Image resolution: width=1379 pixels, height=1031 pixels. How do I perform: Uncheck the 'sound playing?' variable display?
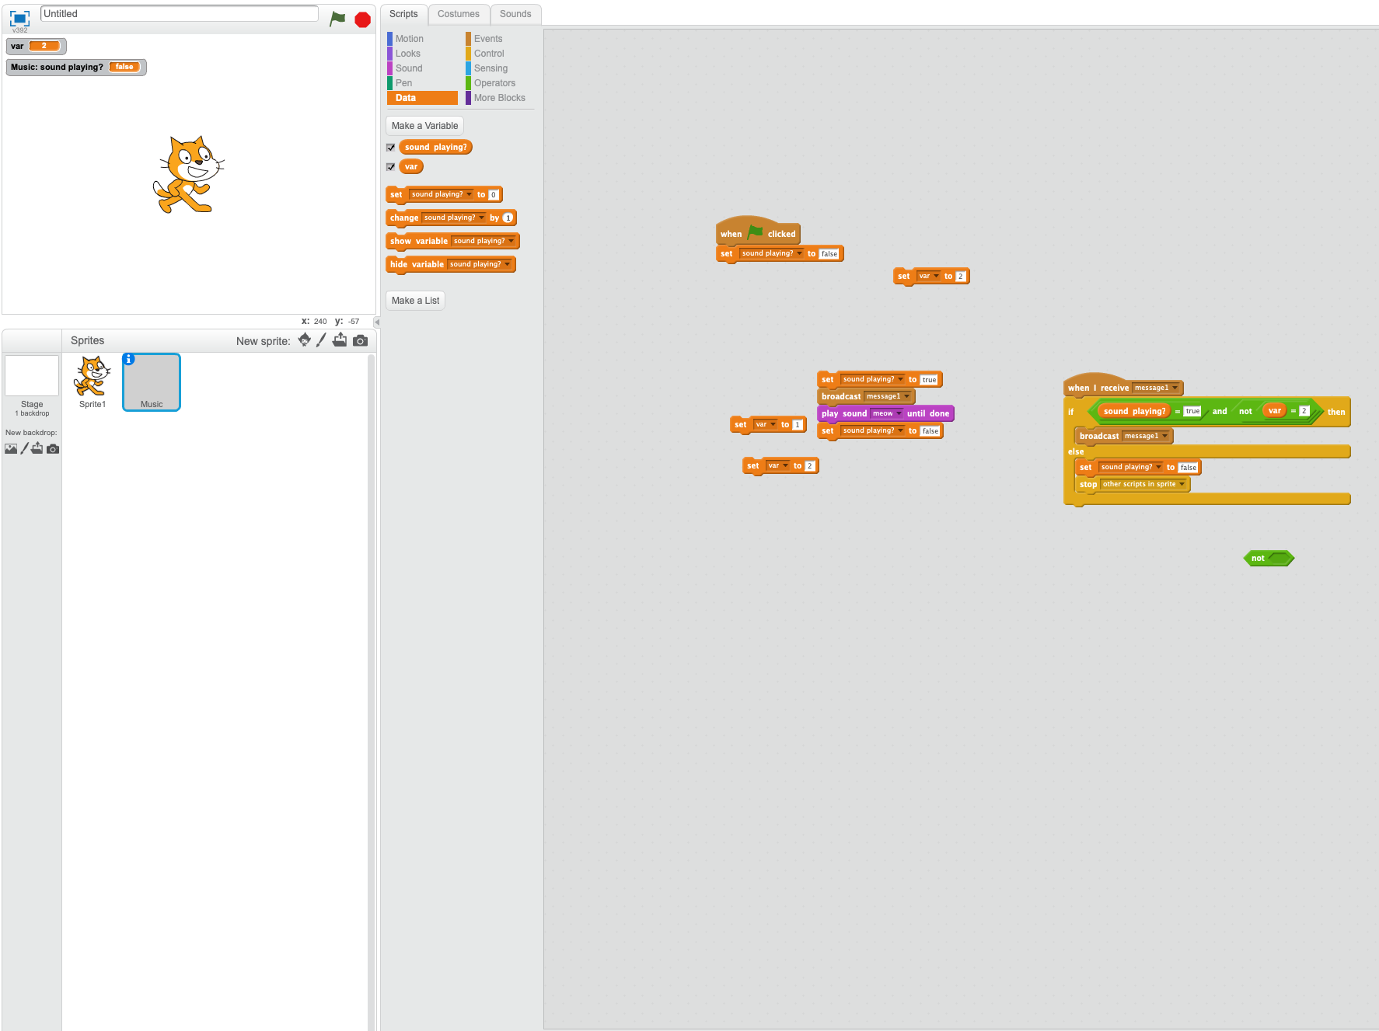[390, 147]
